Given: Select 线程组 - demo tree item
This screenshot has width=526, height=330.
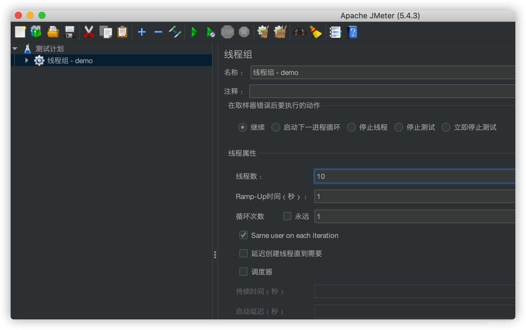Looking at the screenshot, I should click(70, 61).
